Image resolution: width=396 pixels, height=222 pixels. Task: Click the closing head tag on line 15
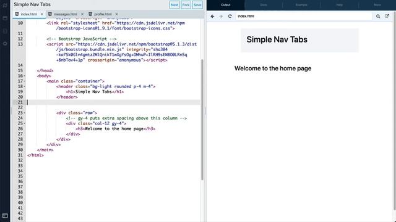coord(45,70)
